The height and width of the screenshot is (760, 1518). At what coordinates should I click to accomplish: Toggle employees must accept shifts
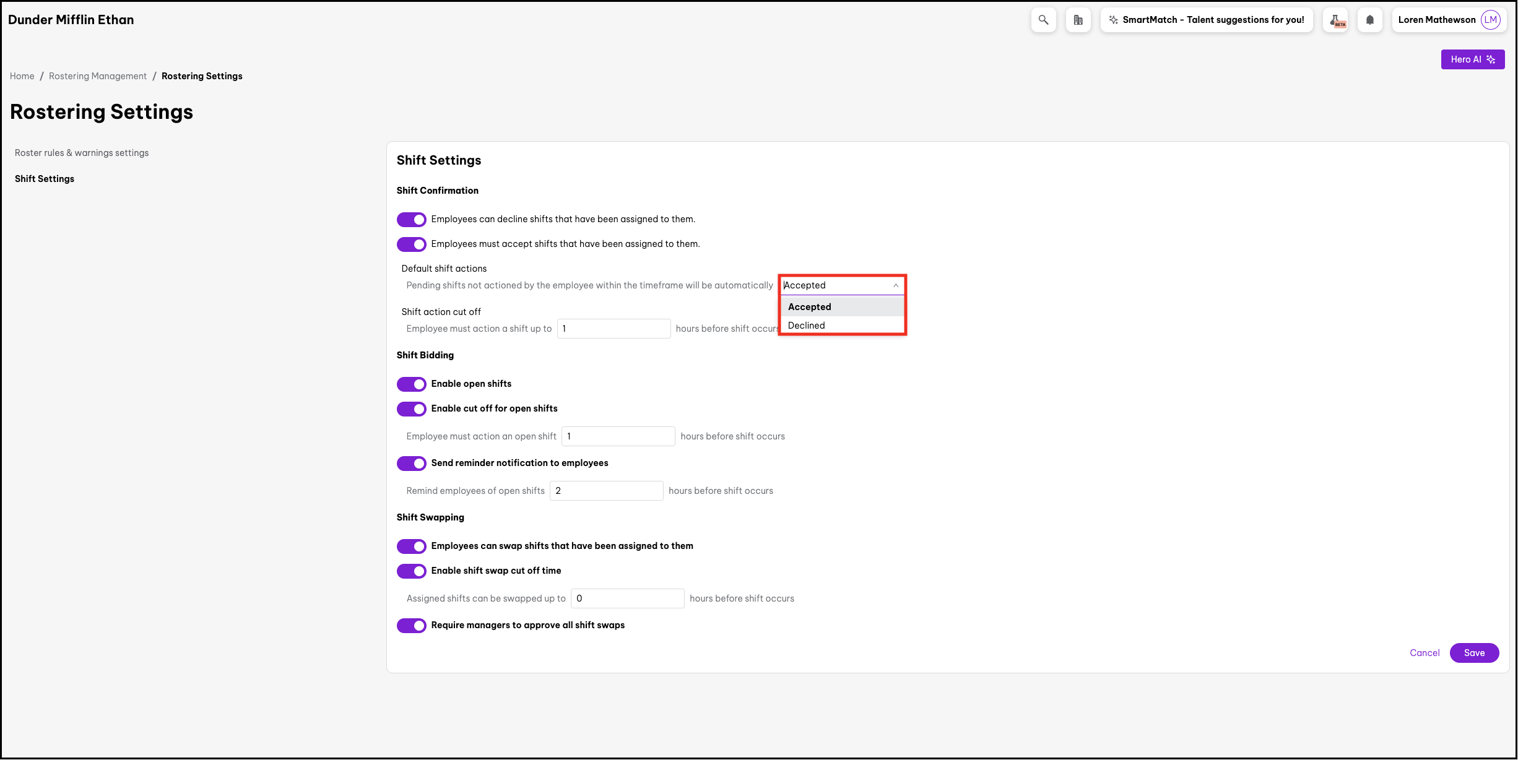(412, 244)
